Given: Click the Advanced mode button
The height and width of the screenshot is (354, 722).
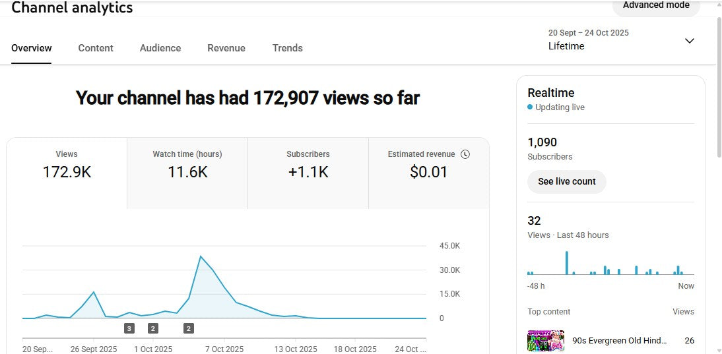Looking at the screenshot, I should (655, 6).
